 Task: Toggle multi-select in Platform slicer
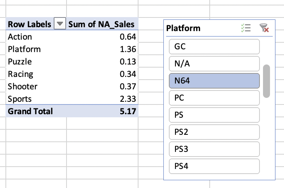click(x=246, y=28)
